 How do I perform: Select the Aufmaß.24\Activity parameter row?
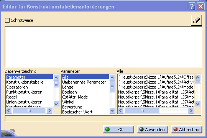point(156,82)
